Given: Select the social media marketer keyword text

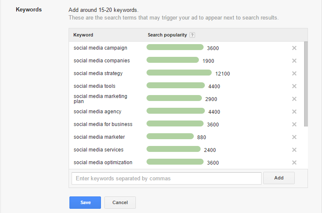Looking at the screenshot, I should [x=99, y=137].
